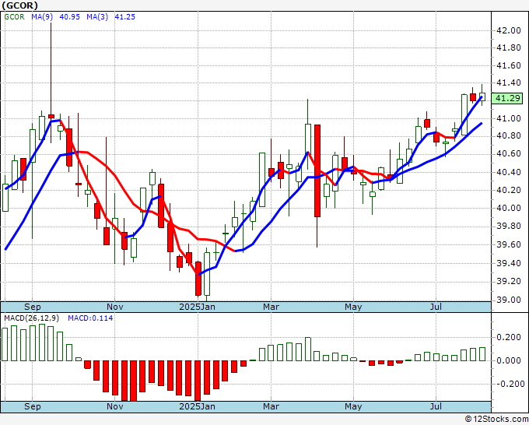
Task: Click the 39.20 price axis label
Action: click(509, 281)
